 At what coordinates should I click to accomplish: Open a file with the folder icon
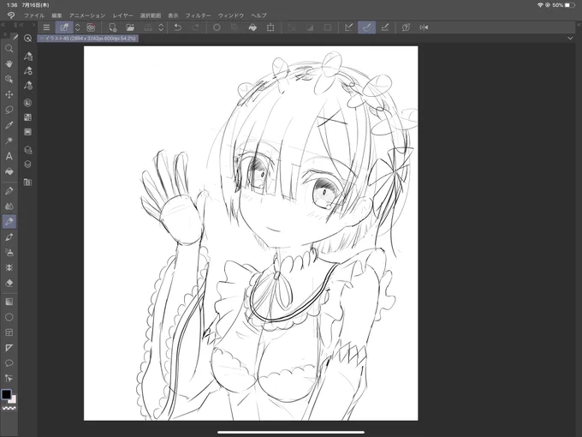(130, 27)
